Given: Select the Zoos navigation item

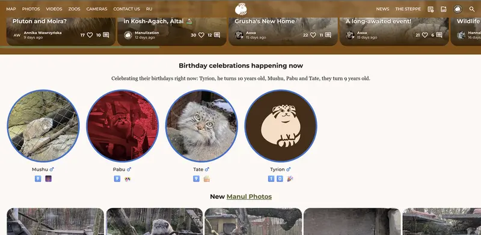Looking at the screenshot, I should pyautogui.click(x=74, y=9).
